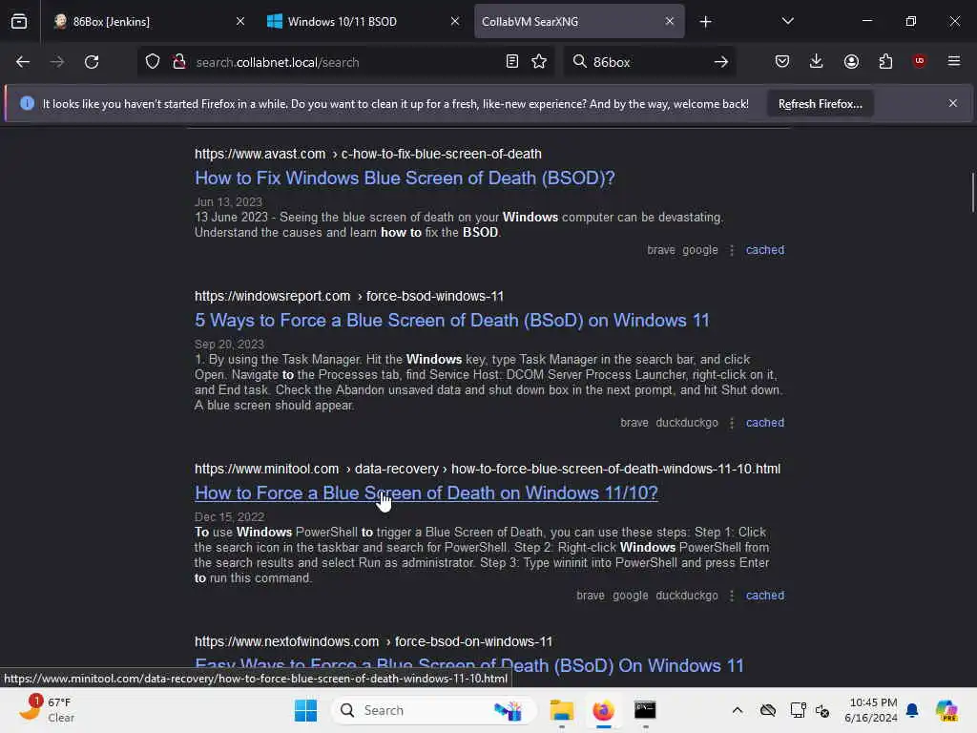Open new tab with plus
The height and width of the screenshot is (733, 977).
[x=705, y=22]
